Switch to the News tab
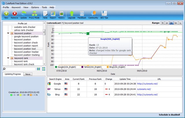 (28, 74)
